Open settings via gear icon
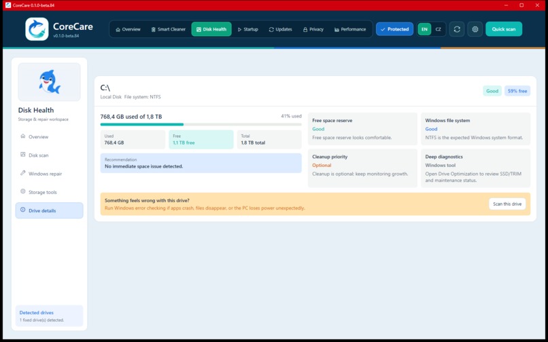The image size is (548, 342). coord(475,29)
